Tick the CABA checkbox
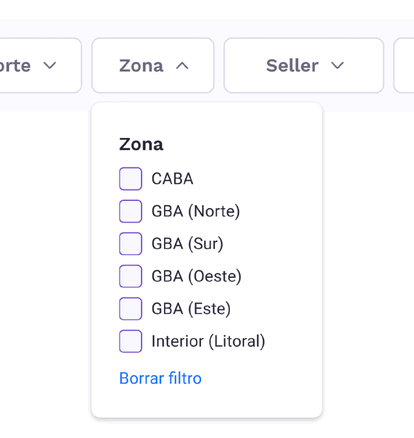414x438 pixels. pyautogui.click(x=131, y=179)
